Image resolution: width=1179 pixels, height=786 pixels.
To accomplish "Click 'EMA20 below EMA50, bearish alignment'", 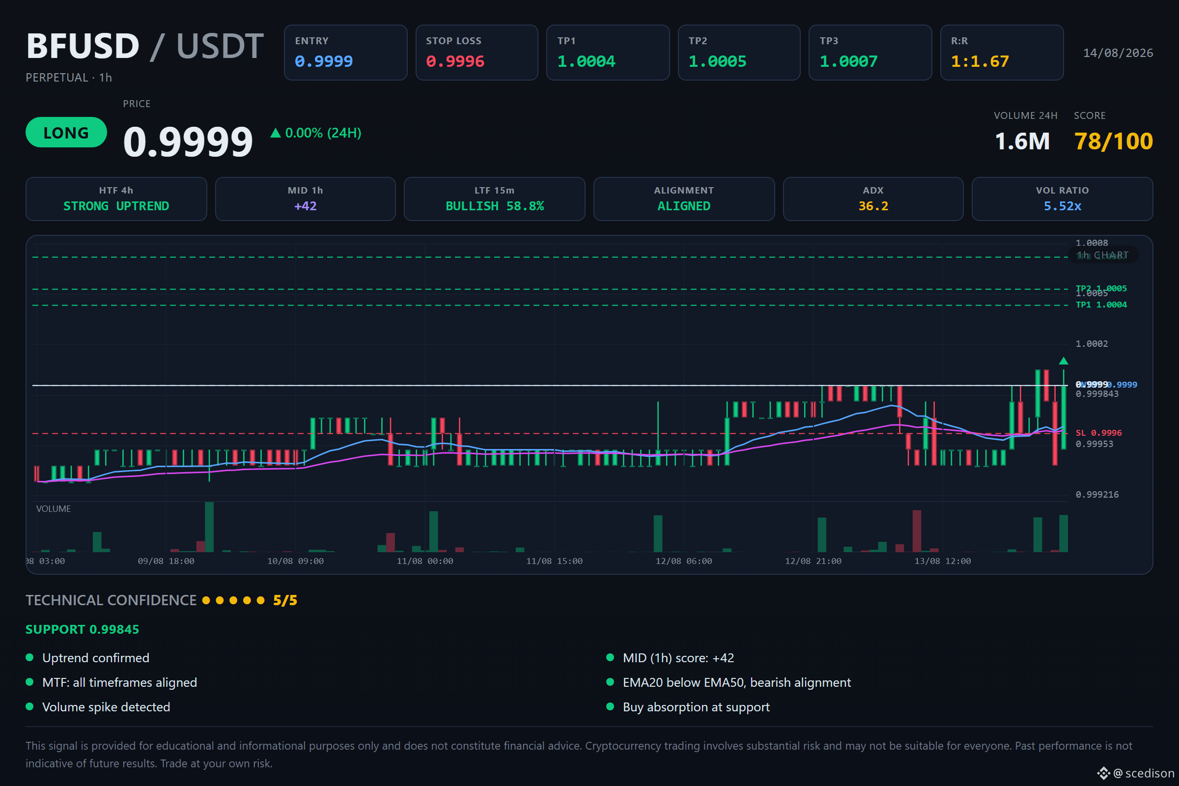I will point(737,683).
